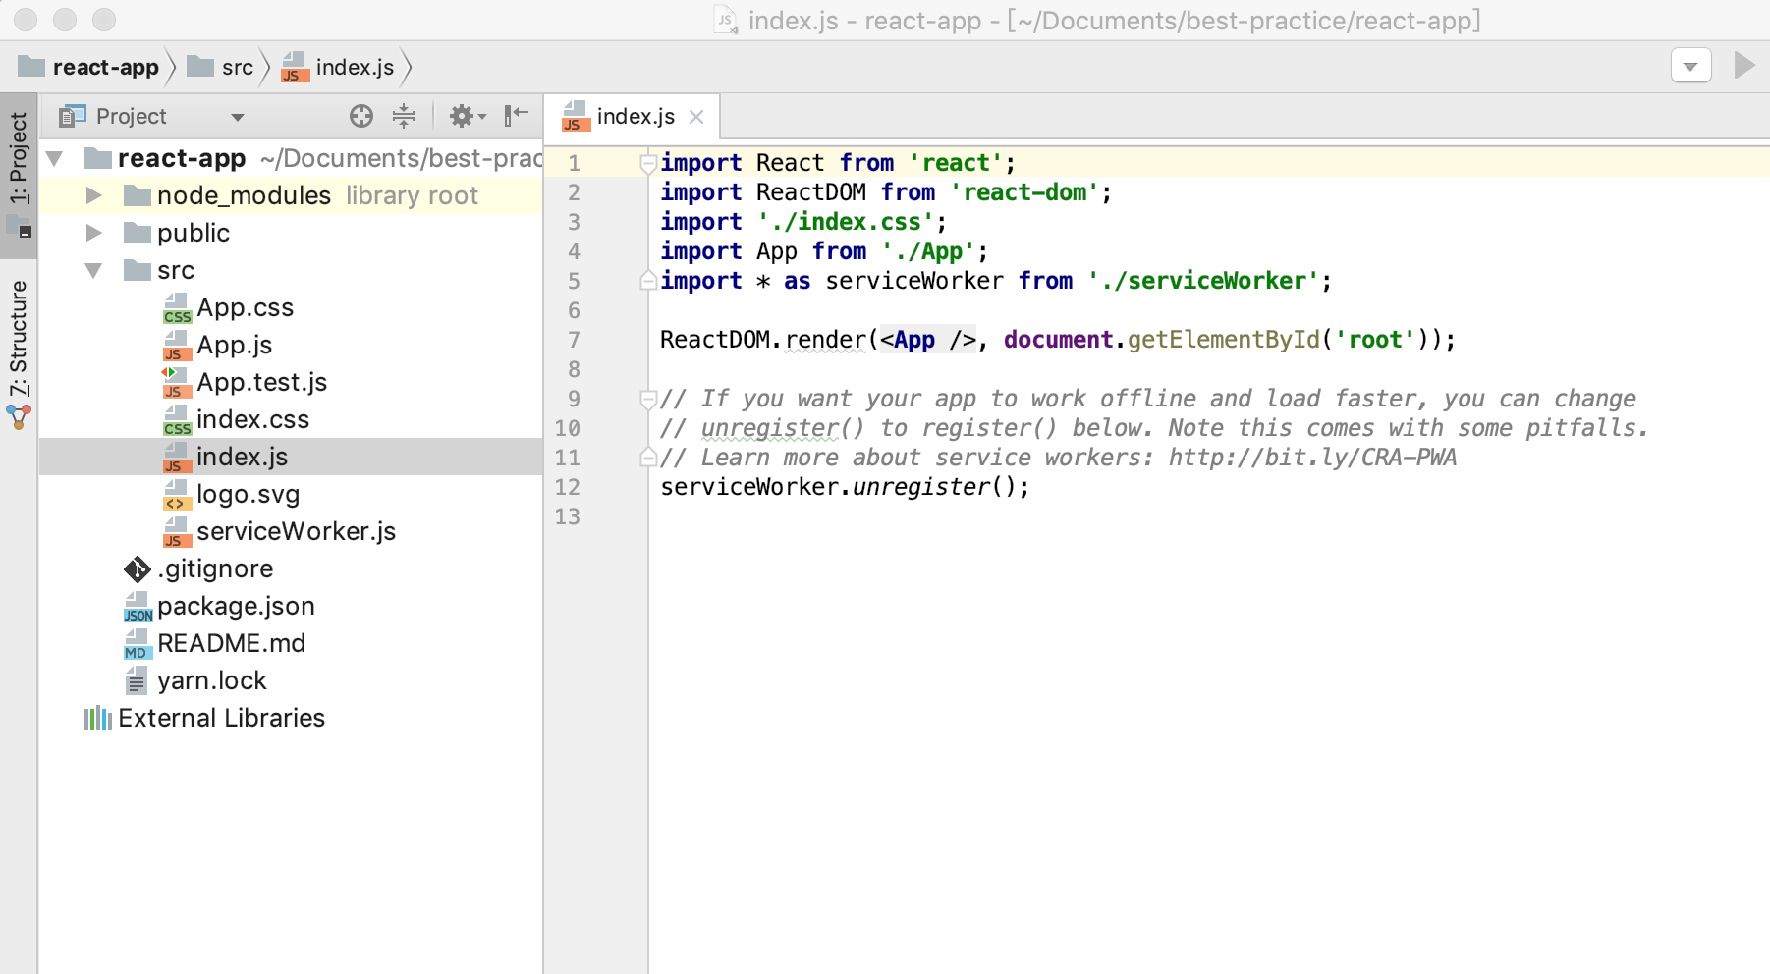Click the Structure tool window icon
The image size is (1770, 974).
[19, 417]
